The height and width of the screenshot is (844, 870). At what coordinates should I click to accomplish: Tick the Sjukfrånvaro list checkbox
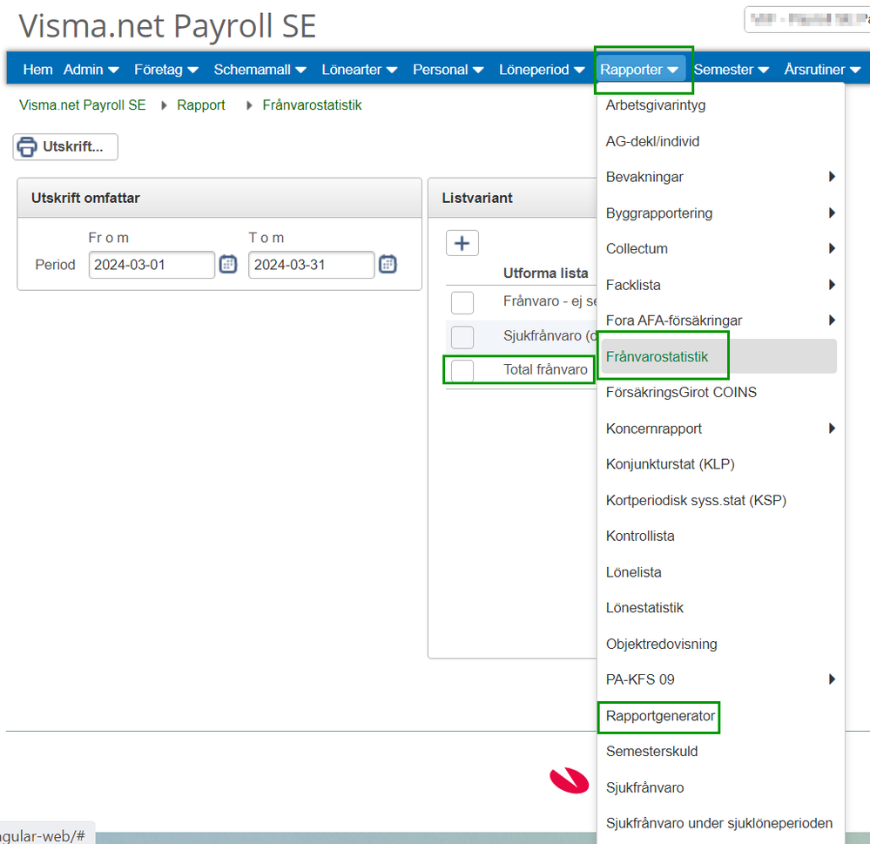(462, 337)
